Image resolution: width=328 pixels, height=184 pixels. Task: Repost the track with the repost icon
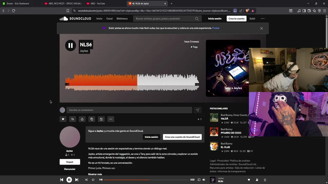click(x=73, y=119)
